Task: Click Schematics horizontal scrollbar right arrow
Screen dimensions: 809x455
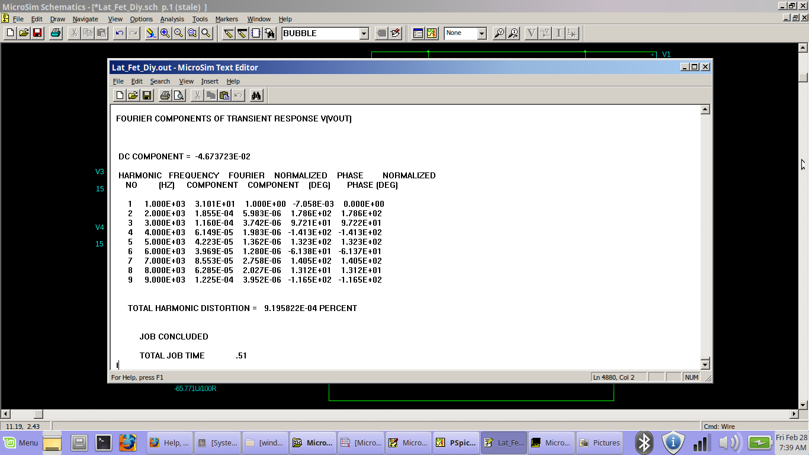Action: pyautogui.click(x=795, y=414)
